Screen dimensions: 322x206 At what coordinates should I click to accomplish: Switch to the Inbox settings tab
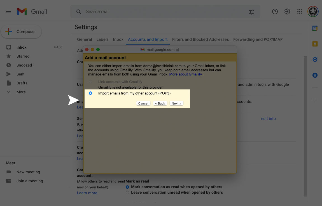point(118,39)
